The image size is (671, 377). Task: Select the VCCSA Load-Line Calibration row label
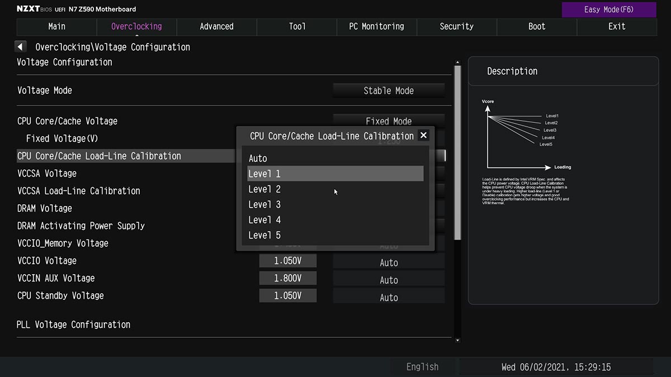79,190
